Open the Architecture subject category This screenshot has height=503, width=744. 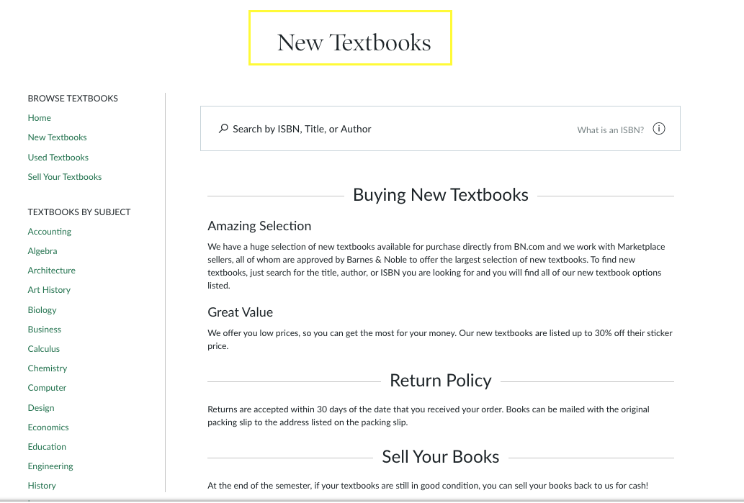tap(51, 270)
